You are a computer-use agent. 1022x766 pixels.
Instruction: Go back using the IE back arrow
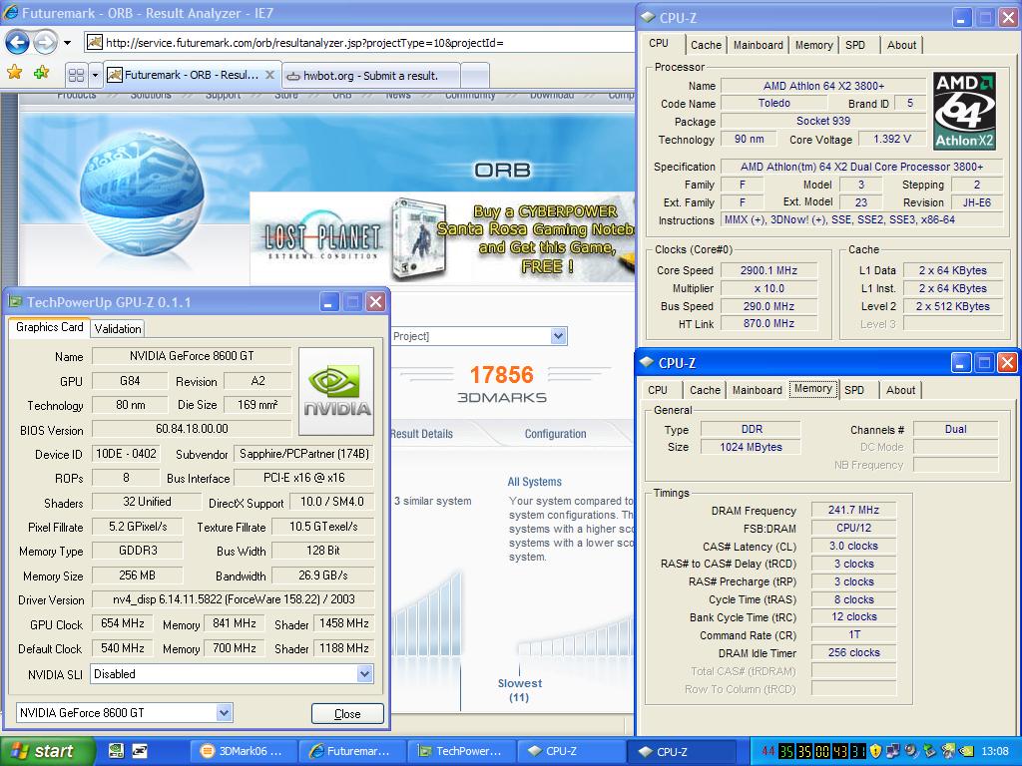[x=18, y=43]
